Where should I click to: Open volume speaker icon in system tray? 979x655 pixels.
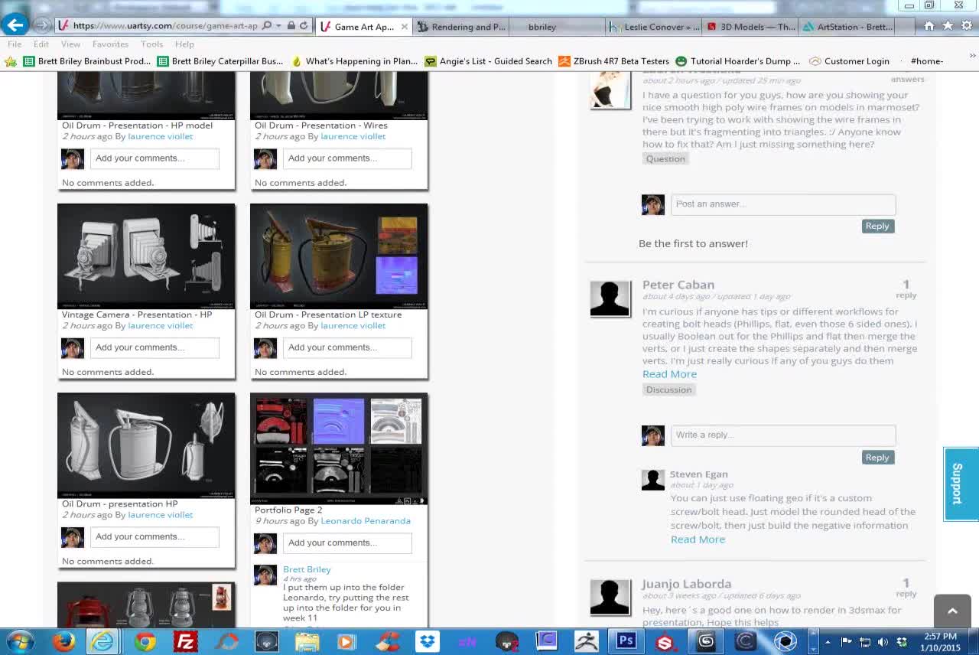pyautogui.click(x=883, y=642)
